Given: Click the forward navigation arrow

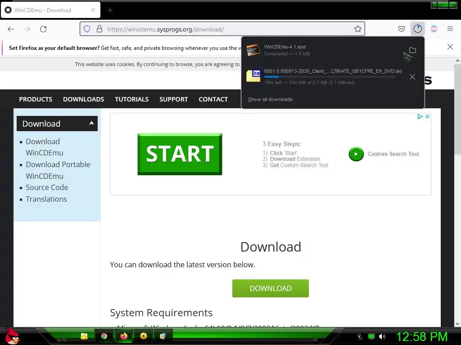Looking at the screenshot, I should pos(27,29).
